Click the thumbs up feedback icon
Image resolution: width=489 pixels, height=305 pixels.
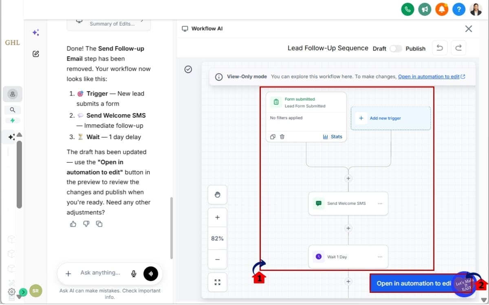pos(73,224)
